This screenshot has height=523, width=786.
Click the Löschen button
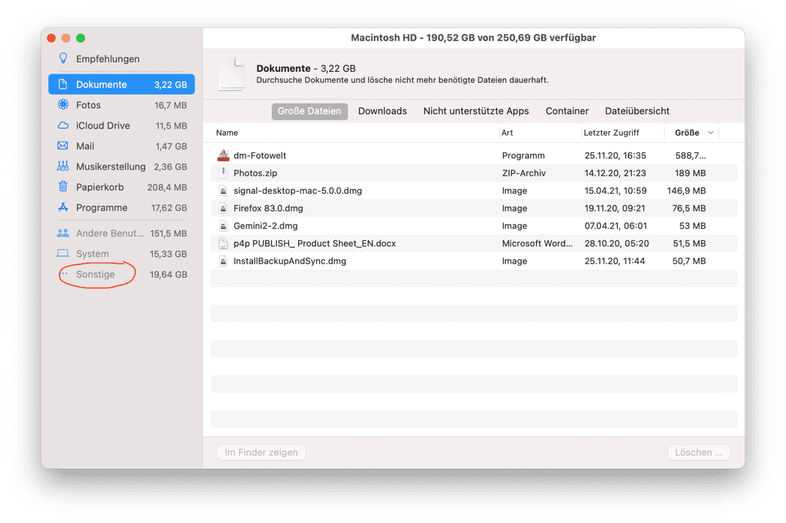698,453
